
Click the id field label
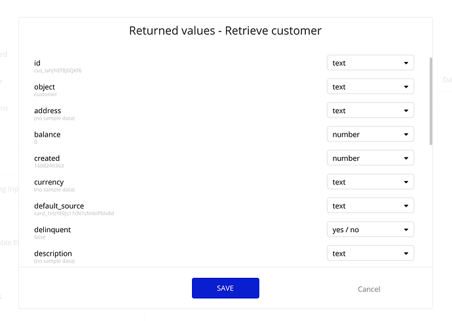[37, 63]
